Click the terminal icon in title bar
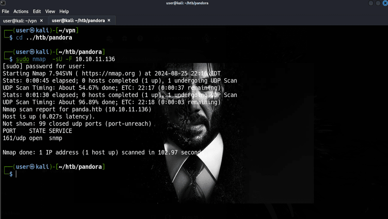This screenshot has width=388, height=219. pyautogui.click(x=3, y=3)
